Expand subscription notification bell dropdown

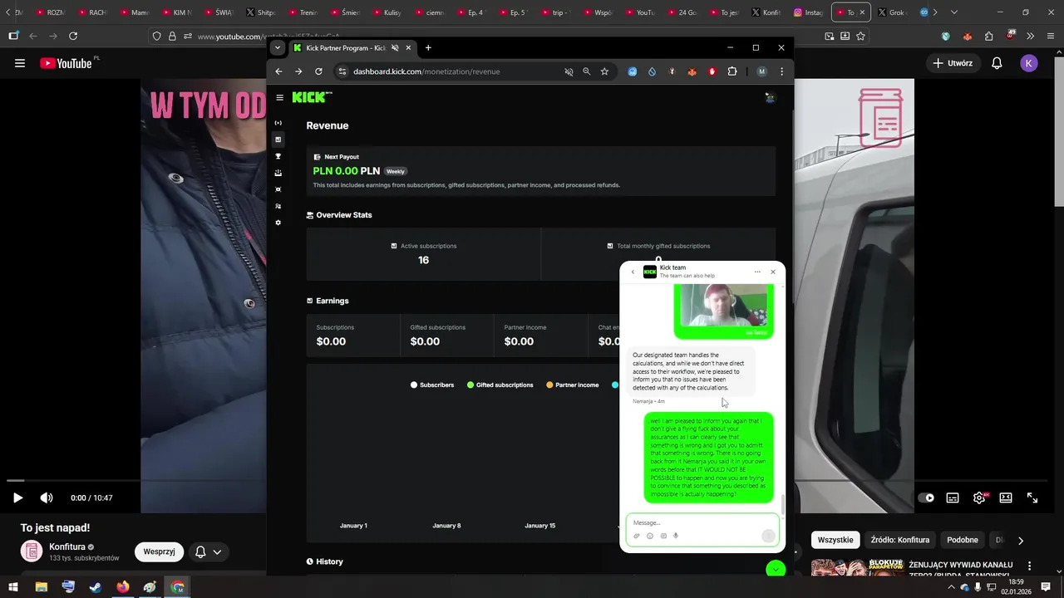209,551
